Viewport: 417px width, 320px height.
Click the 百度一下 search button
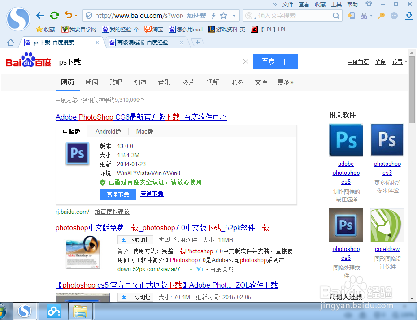275,61
